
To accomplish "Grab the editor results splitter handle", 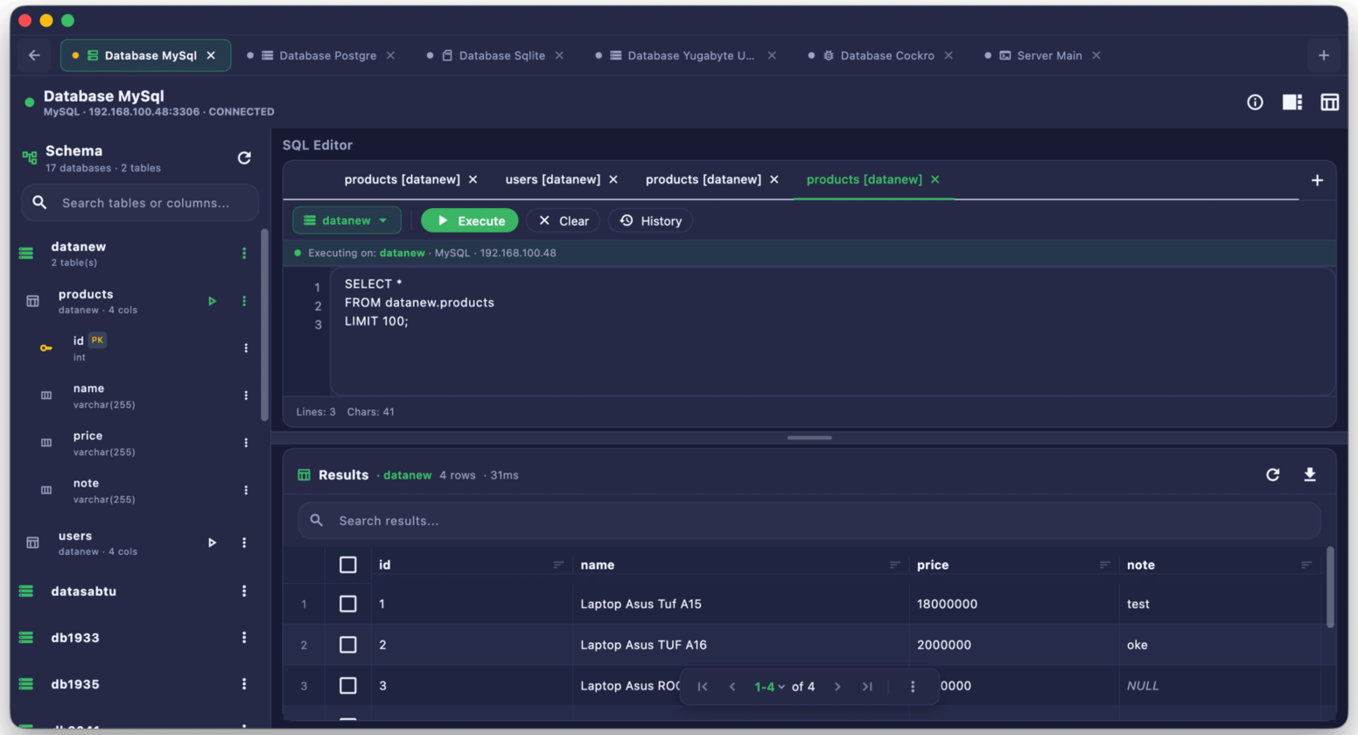I will pyautogui.click(x=809, y=437).
